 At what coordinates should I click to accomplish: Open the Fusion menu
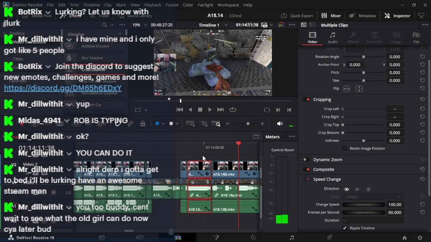(x=172, y=5)
